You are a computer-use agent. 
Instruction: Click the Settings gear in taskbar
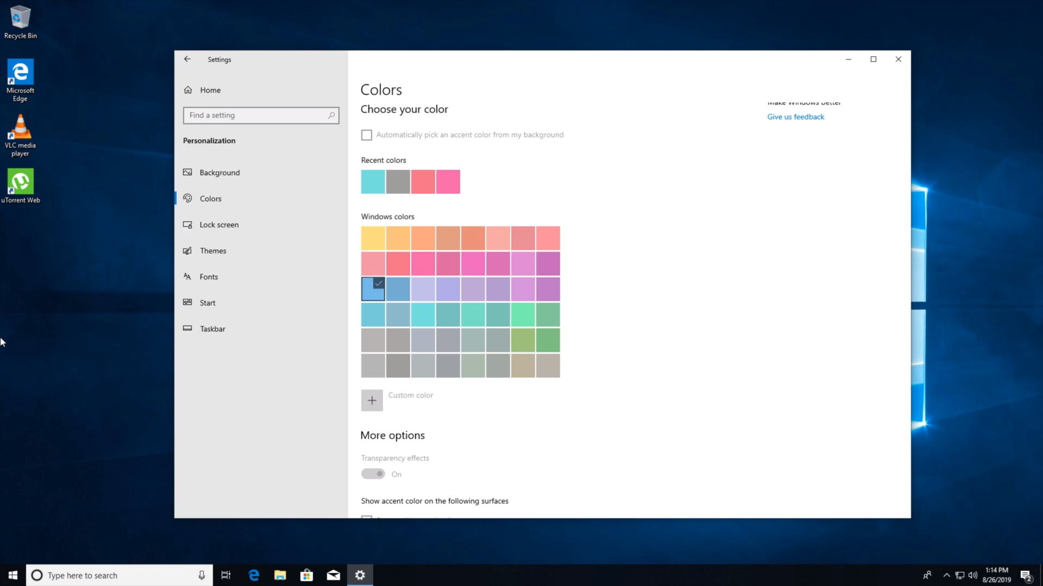click(x=360, y=575)
